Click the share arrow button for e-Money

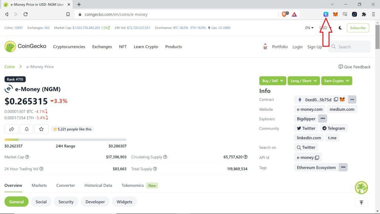click(12, 129)
